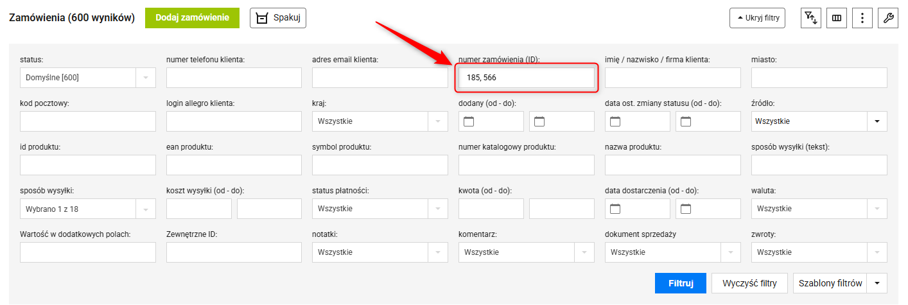Click Spakuj button with box icon
Viewport: 908px width, 305px height.
278,18
